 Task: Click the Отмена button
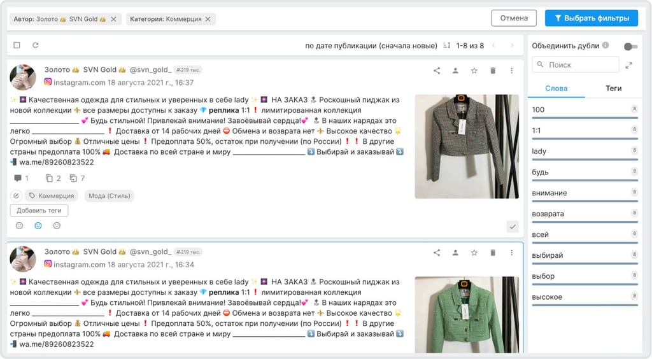pos(514,18)
